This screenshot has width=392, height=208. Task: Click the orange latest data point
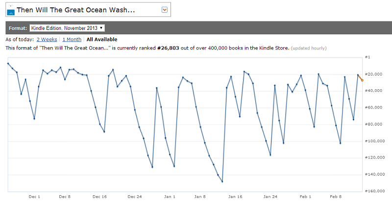(362, 80)
